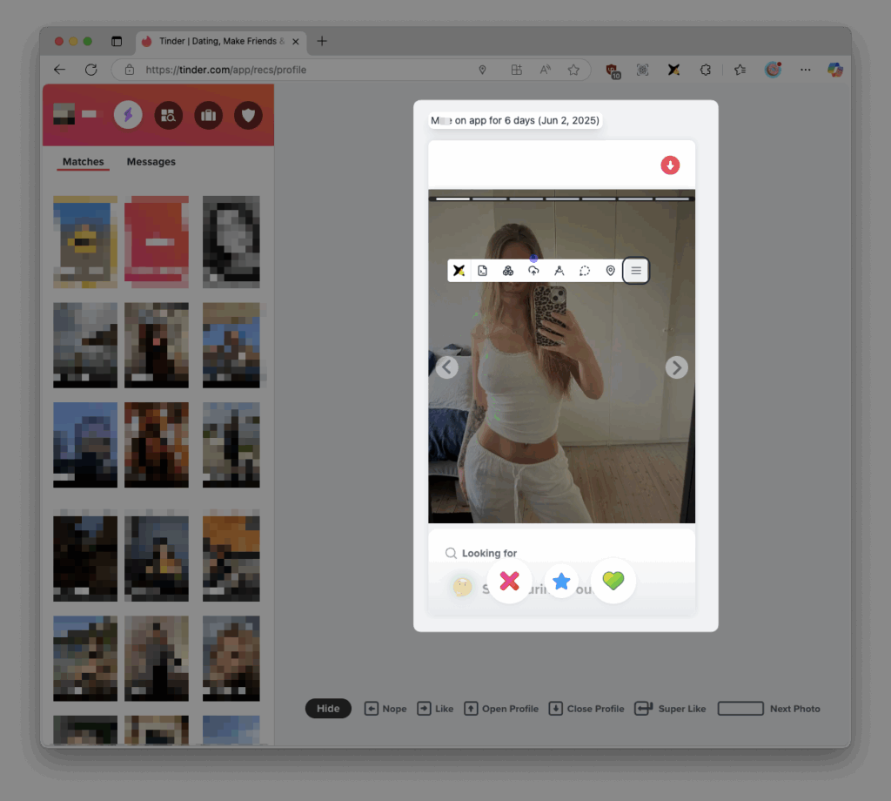
Task: Click the Hide shortcuts button
Action: pos(328,709)
